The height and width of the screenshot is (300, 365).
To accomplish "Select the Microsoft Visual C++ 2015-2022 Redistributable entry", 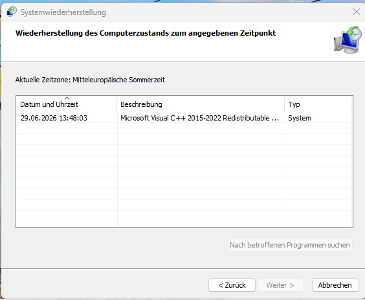I will 199,118.
